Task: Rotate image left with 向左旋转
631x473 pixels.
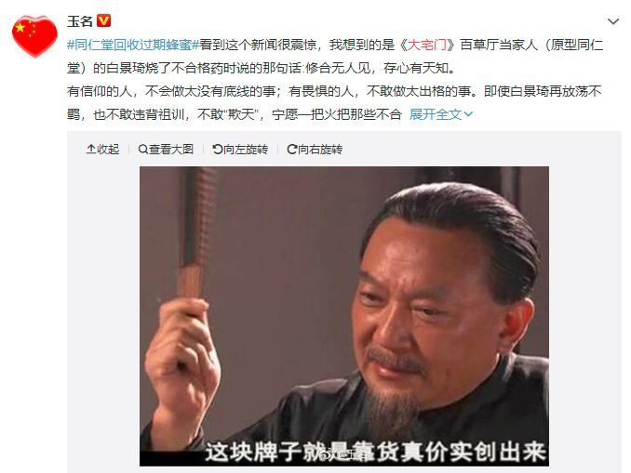Action: 240,150
